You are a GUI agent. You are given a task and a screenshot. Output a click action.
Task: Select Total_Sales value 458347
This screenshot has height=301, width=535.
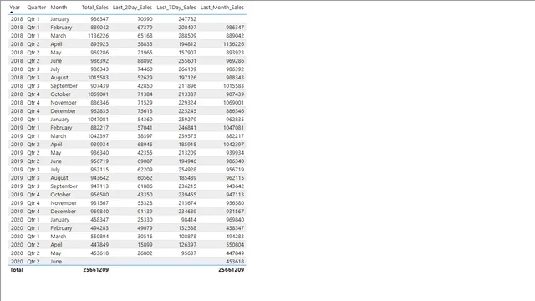click(99, 220)
